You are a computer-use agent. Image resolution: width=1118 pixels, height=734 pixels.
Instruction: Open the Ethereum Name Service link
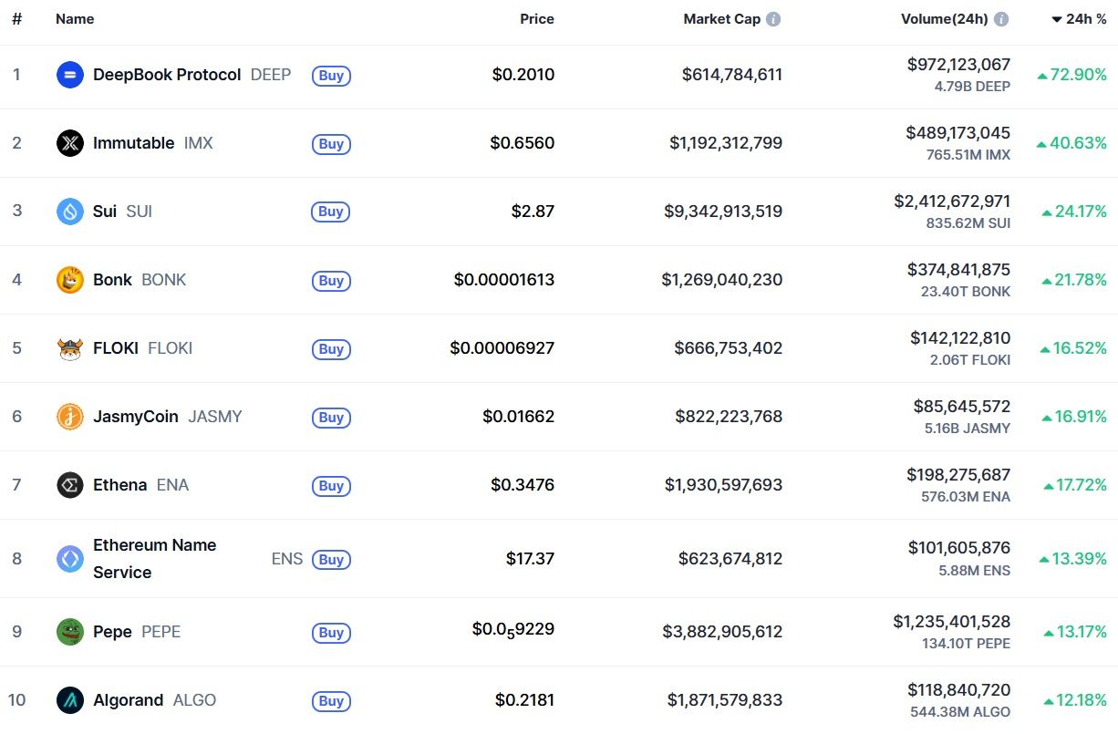pyautogui.click(x=154, y=558)
